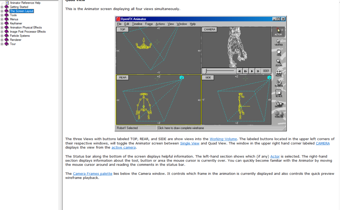
Task: Toggle the SIDE view button
Action: (208, 77)
